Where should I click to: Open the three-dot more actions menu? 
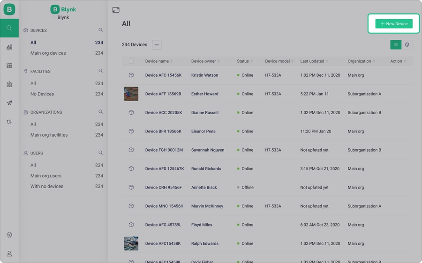(x=157, y=45)
